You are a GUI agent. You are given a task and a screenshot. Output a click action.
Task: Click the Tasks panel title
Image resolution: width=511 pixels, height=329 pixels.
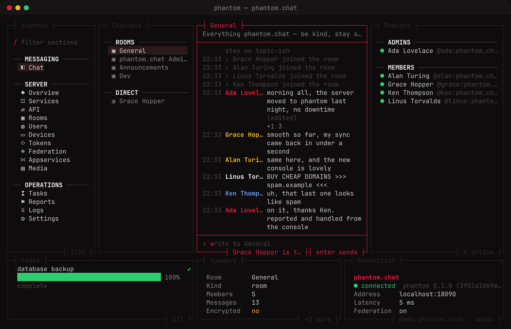point(30,261)
